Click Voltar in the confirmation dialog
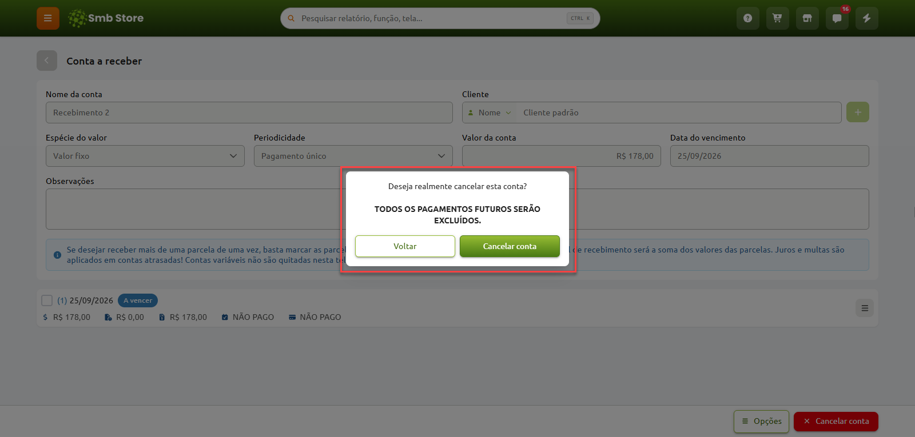This screenshot has height=437, width=915. click(405, 246)
